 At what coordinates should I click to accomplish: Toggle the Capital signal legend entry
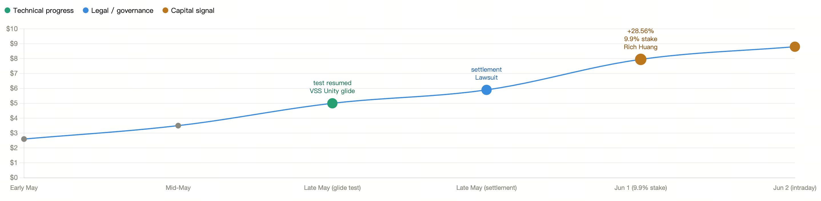click(188, 11)
